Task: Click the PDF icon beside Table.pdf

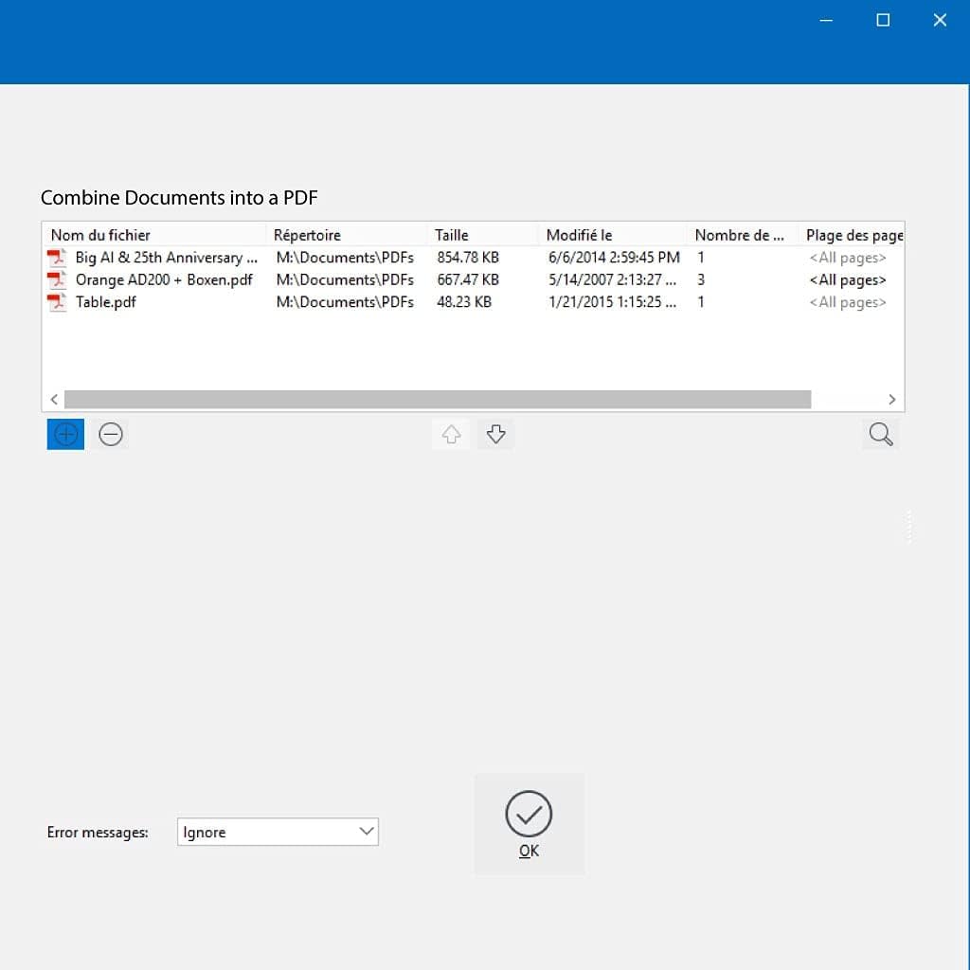Action: (56, 302)
